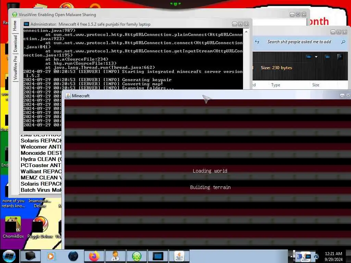
Task: Click the Minecraft window Java icon
Action: click(68, 96)
